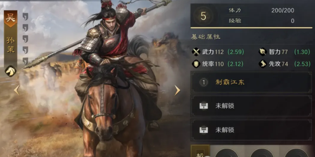
Task: Click the cavalry horse troop-type icon
Action: coord(11,71)
